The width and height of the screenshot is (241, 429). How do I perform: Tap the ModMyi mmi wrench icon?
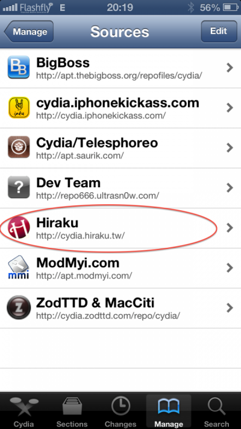[19, 267]
